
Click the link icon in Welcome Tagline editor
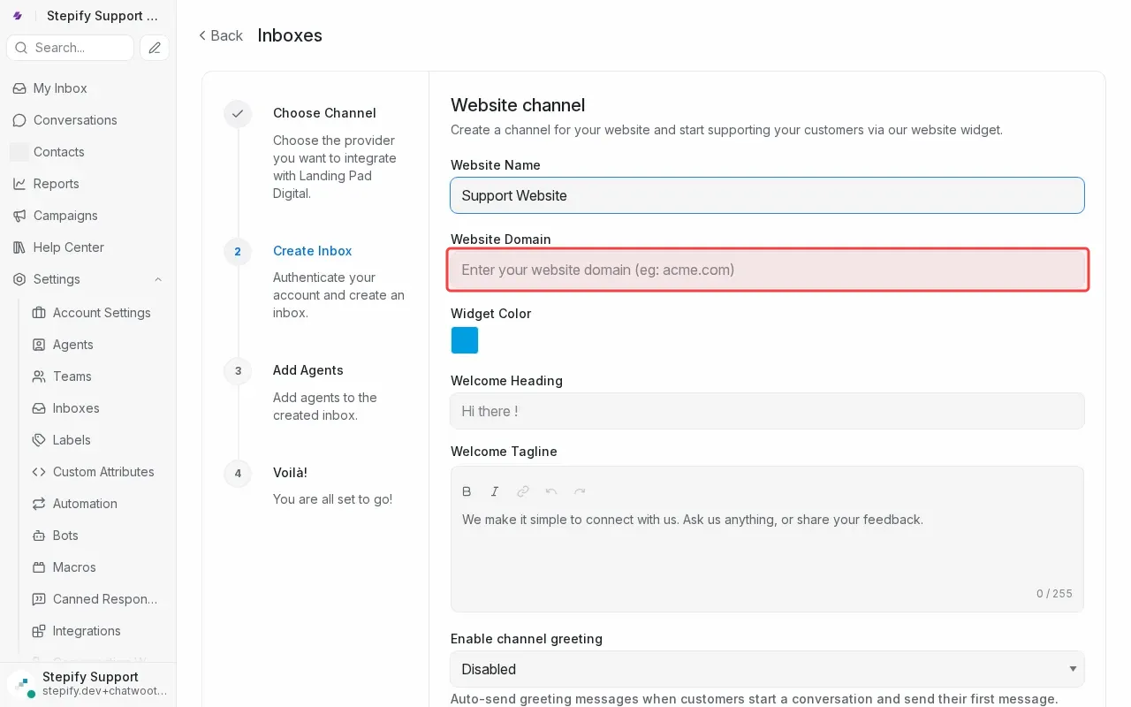[523, 491]
